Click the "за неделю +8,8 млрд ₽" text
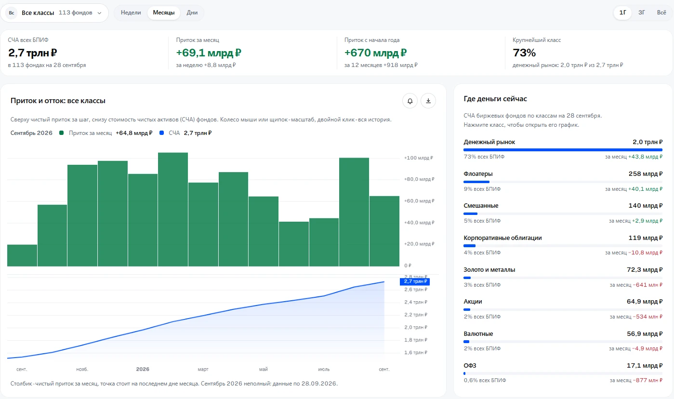Viewport: 674px width, 399px height. (206, 65)
